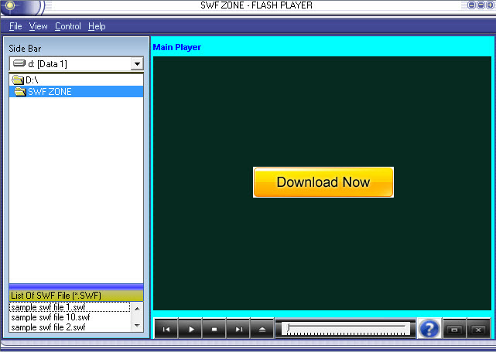This screenshot has width=496, height=352.
Task: Click the SWF list scroll down arrow
Action: [x=137, y=326]
